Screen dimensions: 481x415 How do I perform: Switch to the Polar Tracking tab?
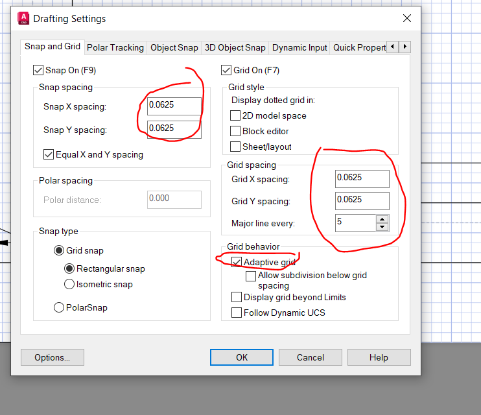[115, 47]
